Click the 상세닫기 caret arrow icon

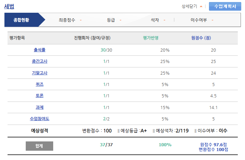201,7
